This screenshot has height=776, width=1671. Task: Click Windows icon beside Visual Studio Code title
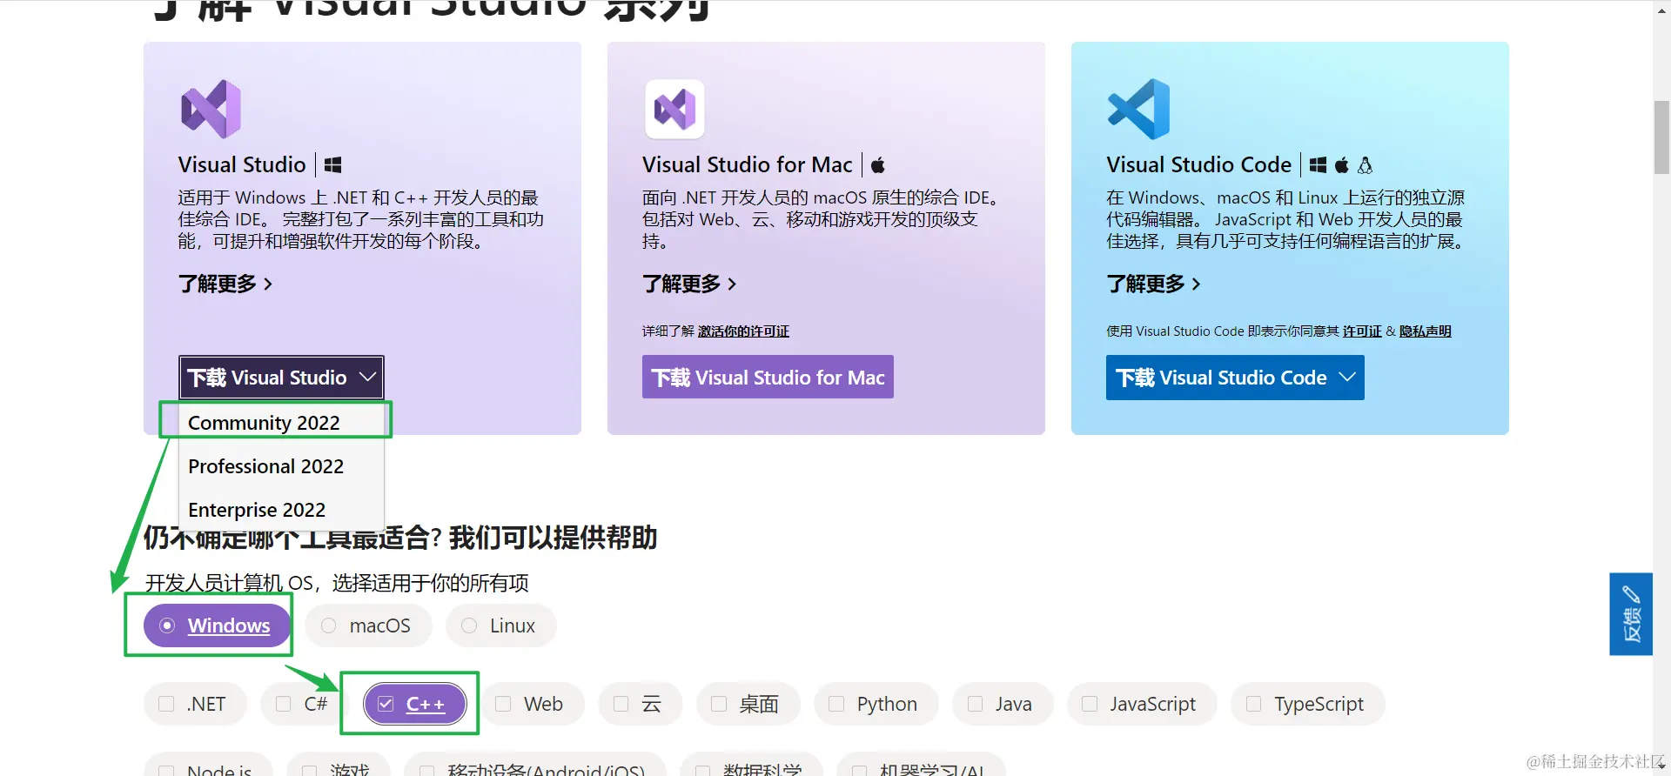[x=1318, y=165]
